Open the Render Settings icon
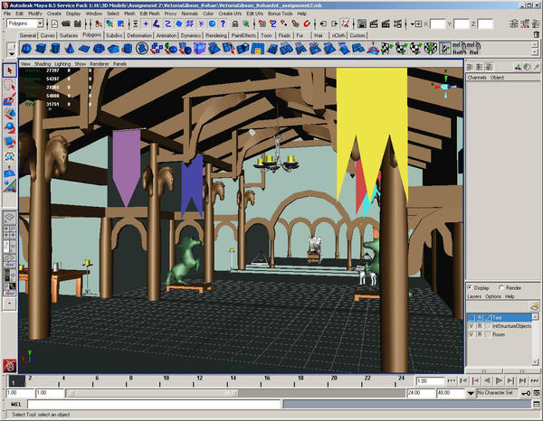This screenshot has width=543, height=421. [x=397, y=23]
